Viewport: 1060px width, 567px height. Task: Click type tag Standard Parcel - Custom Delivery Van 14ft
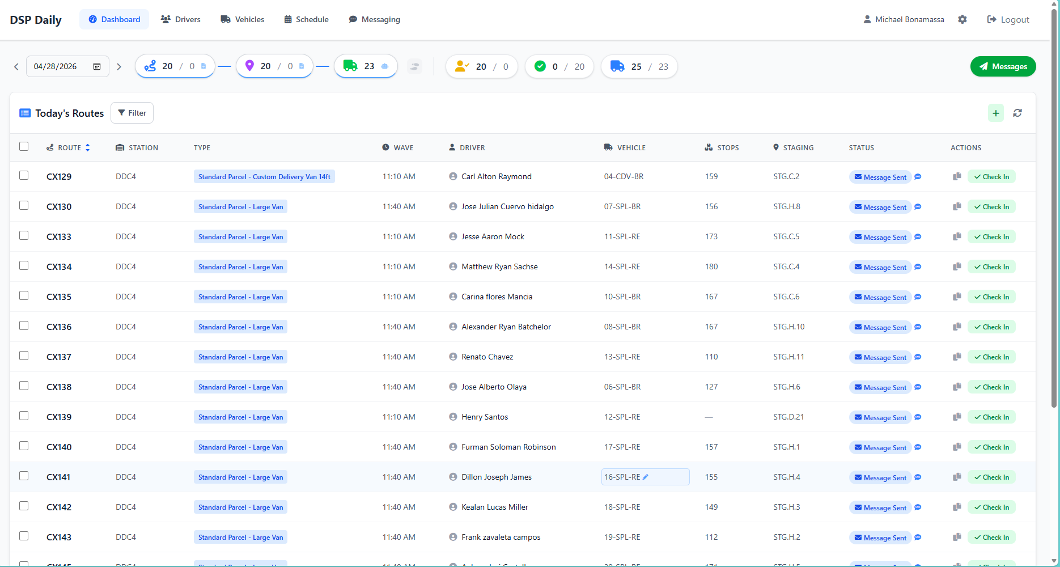click(264, 176)
